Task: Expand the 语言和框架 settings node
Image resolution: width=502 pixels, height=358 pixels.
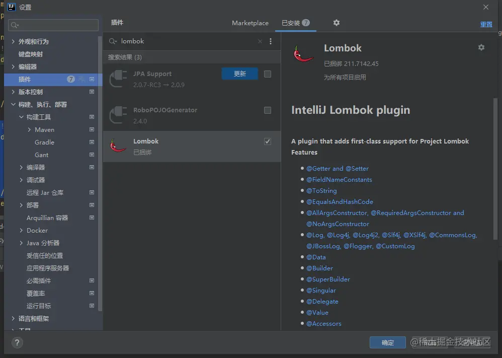Action: tap(13, 318)
